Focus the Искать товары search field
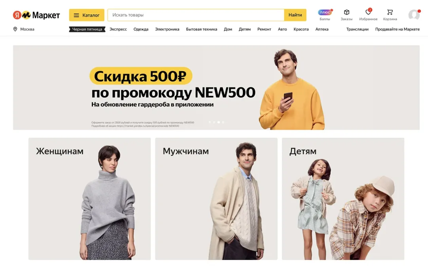Image resolution: width=428 pixels, height=267 pixels. point(196,15)
